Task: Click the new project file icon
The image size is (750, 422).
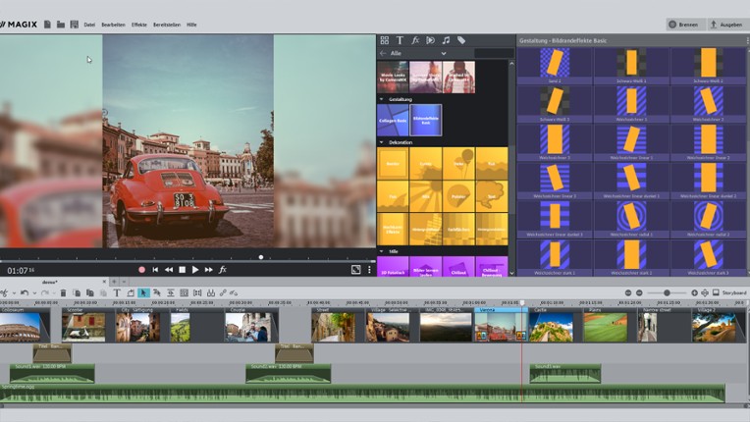Action: coord(47,24)
